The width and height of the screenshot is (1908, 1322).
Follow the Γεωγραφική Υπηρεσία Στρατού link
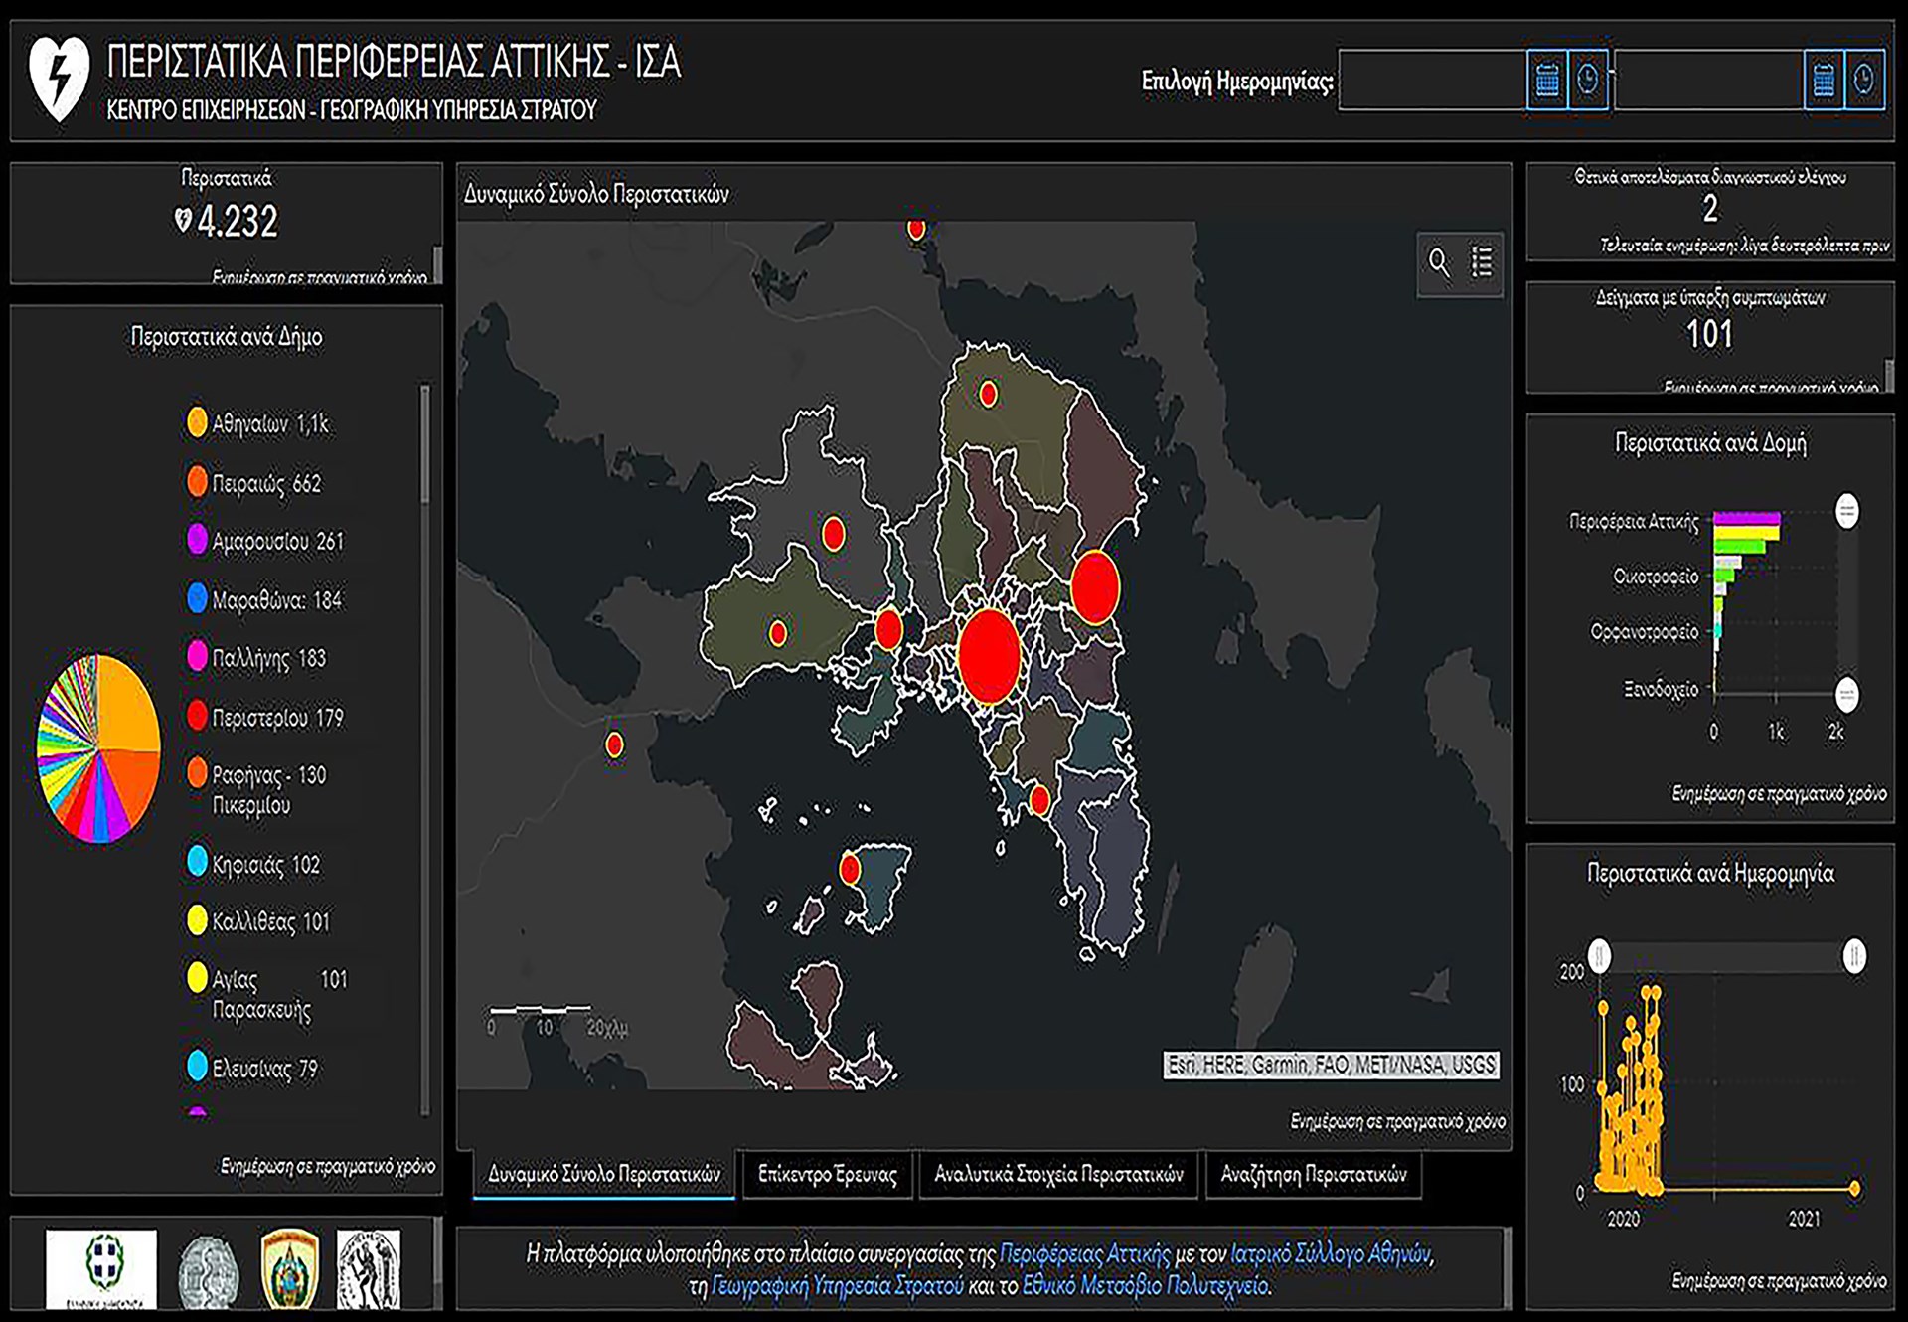[837, 1286]
